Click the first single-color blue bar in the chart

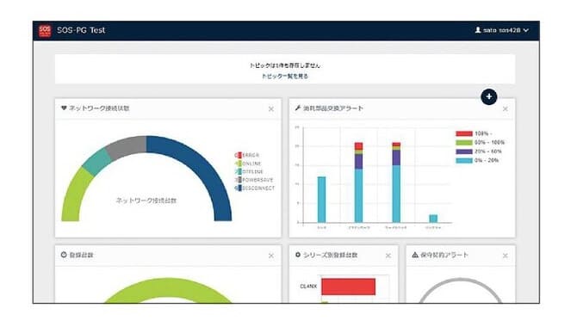point(321,200)
